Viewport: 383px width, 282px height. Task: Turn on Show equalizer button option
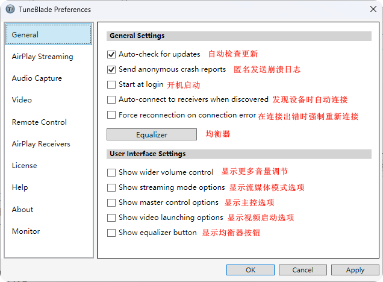pyautogui.click(x=111, y=233)
